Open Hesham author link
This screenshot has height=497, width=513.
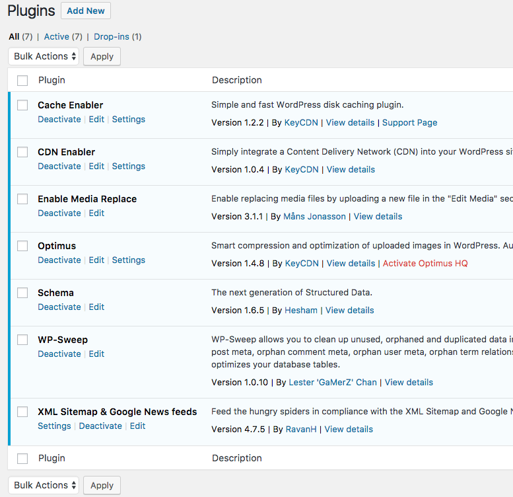pos(301,311)
